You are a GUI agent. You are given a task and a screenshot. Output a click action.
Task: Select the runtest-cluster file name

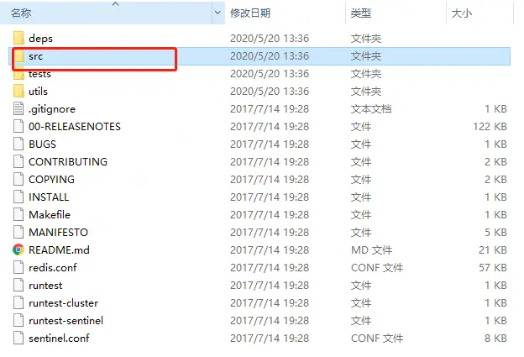tap(64, 303)
